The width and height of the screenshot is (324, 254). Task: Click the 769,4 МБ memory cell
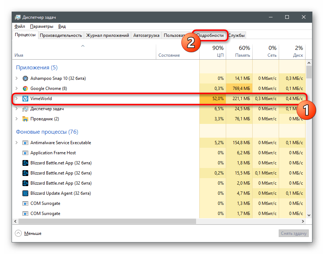[239, 89]
